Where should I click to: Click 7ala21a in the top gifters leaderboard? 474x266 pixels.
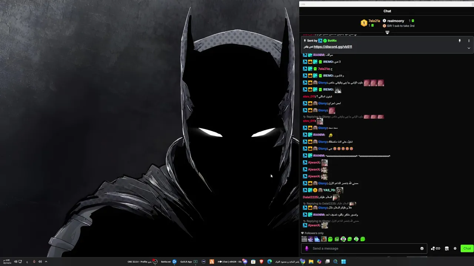[374, 21]
